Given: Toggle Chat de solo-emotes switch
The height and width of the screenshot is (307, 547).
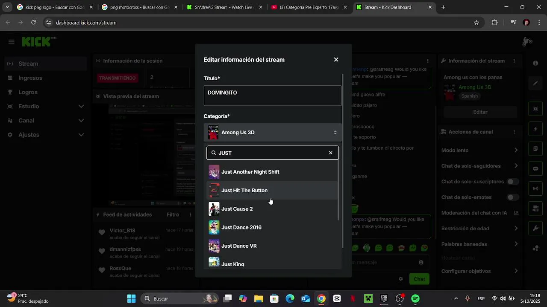Looking at the screenshot, I should [x=512, y=197].
